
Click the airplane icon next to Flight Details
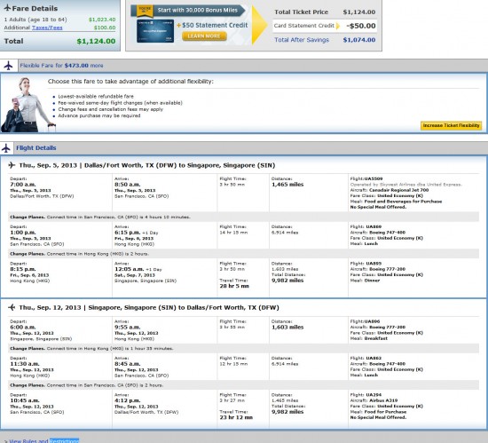click(6, 148)
